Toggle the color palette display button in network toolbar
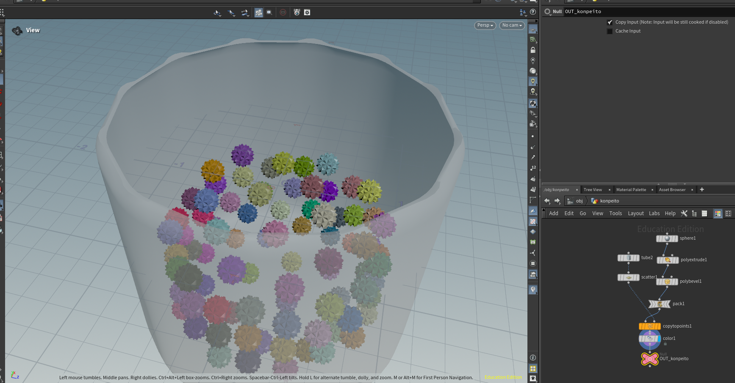The width and height of the screenshot is (735, 383). tap(718, 213)
